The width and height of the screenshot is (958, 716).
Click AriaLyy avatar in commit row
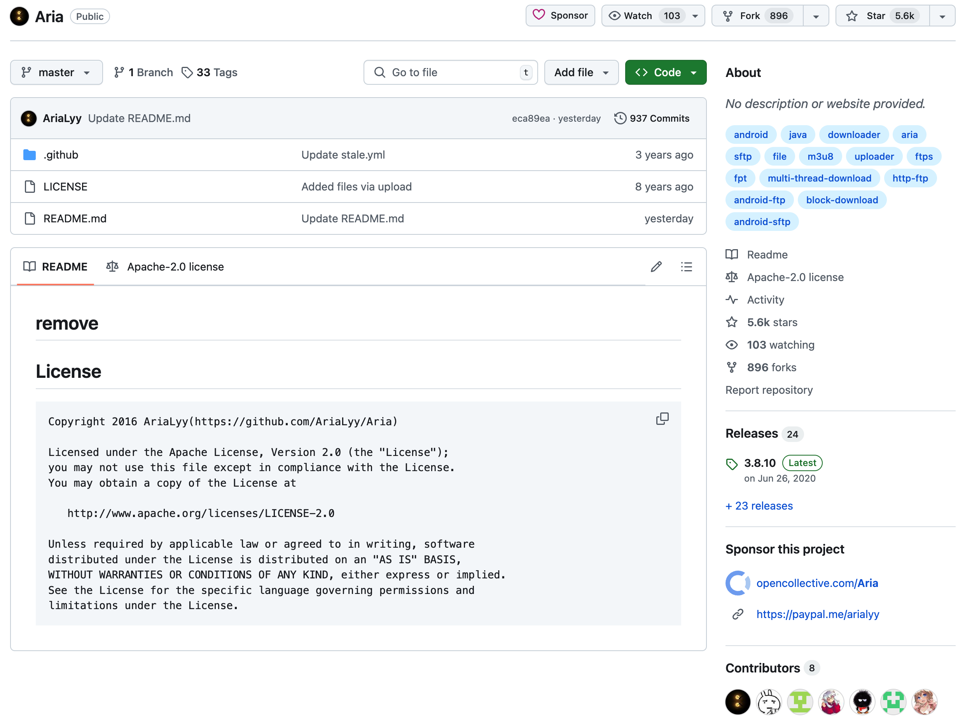click(29, 118)
